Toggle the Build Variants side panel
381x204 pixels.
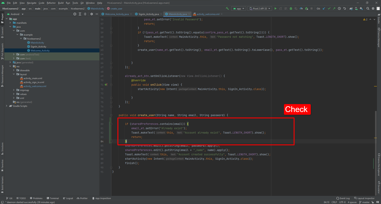click(x=2, y=184)
